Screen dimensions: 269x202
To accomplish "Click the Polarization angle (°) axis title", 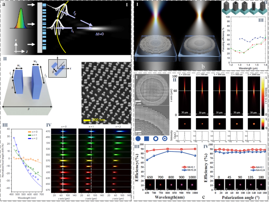I will pyautogui.click(x=241, y=198).
